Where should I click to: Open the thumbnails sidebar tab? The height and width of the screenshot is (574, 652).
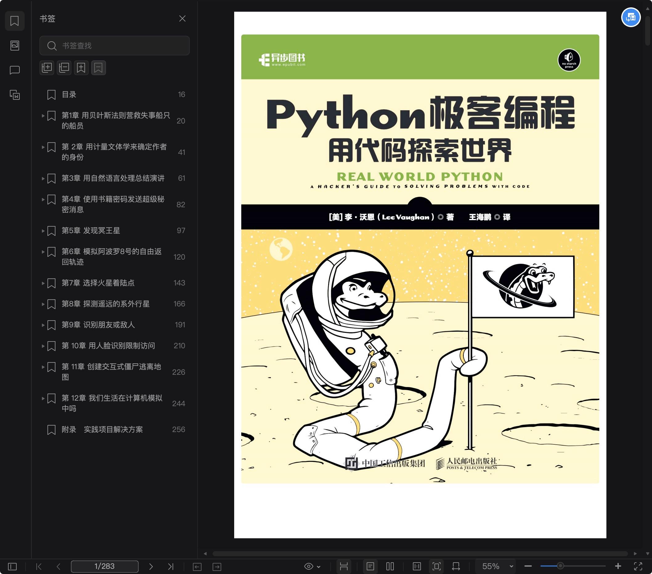15,45
